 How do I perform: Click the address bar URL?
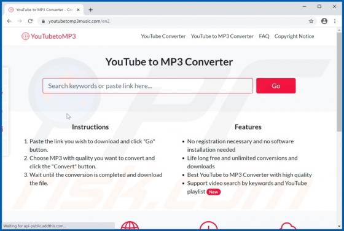coord(79,22)
